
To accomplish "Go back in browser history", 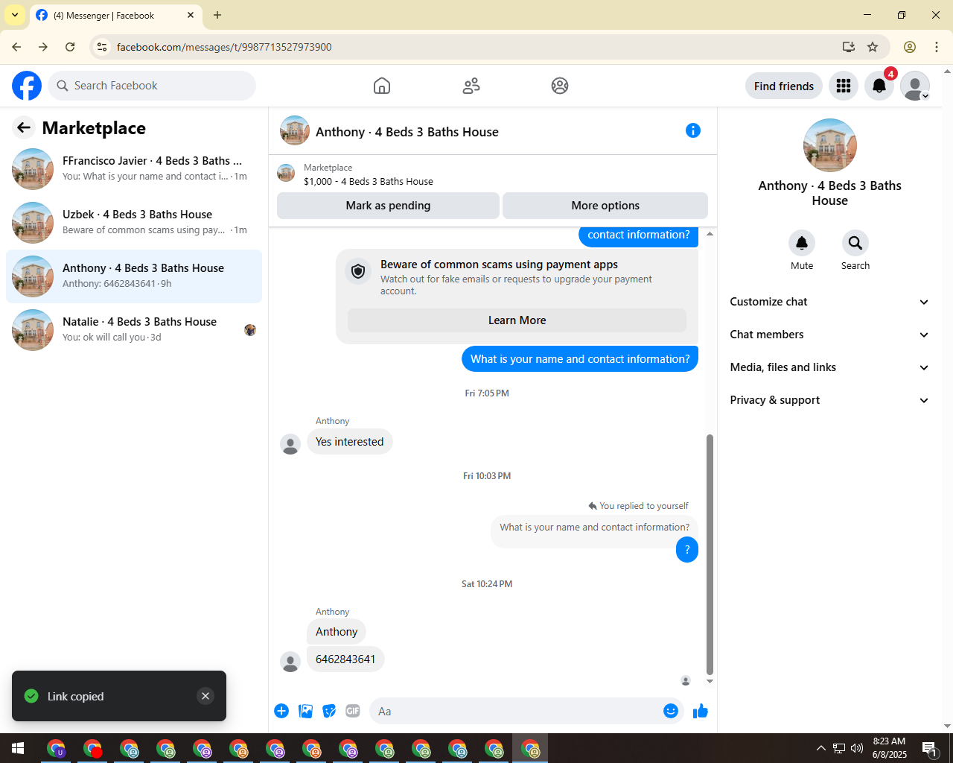I will click(16, 47).
